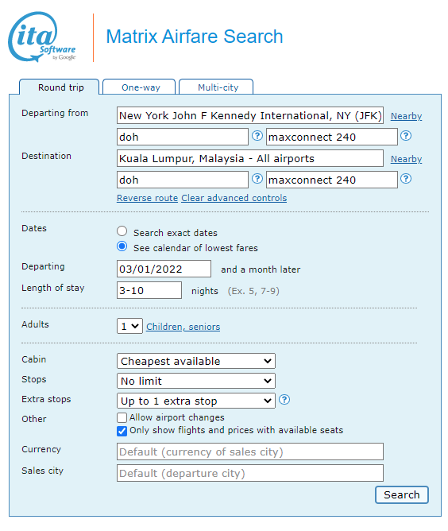Screen dimensions: 448x531
Task: Open help icon next to Extra stops
Action: coord(284,400)
